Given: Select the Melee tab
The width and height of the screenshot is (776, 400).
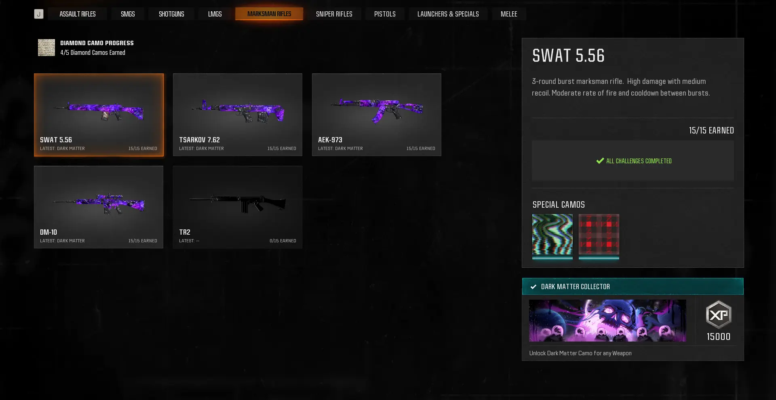Looking at the screenshot, I should 509,14.
